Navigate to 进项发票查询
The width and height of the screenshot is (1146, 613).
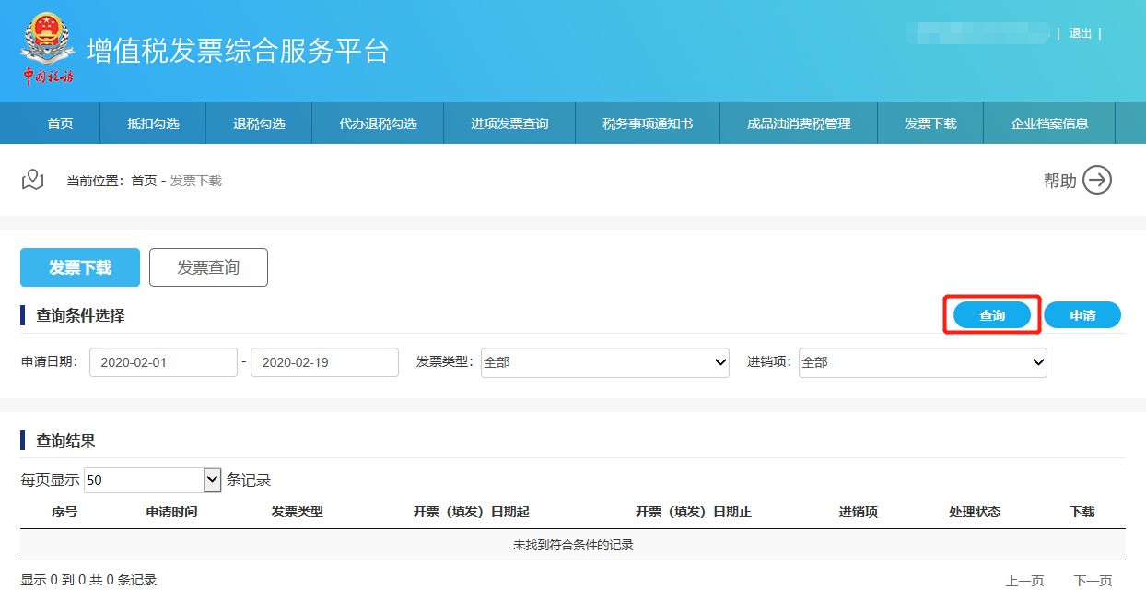click(x=509, y=124)
